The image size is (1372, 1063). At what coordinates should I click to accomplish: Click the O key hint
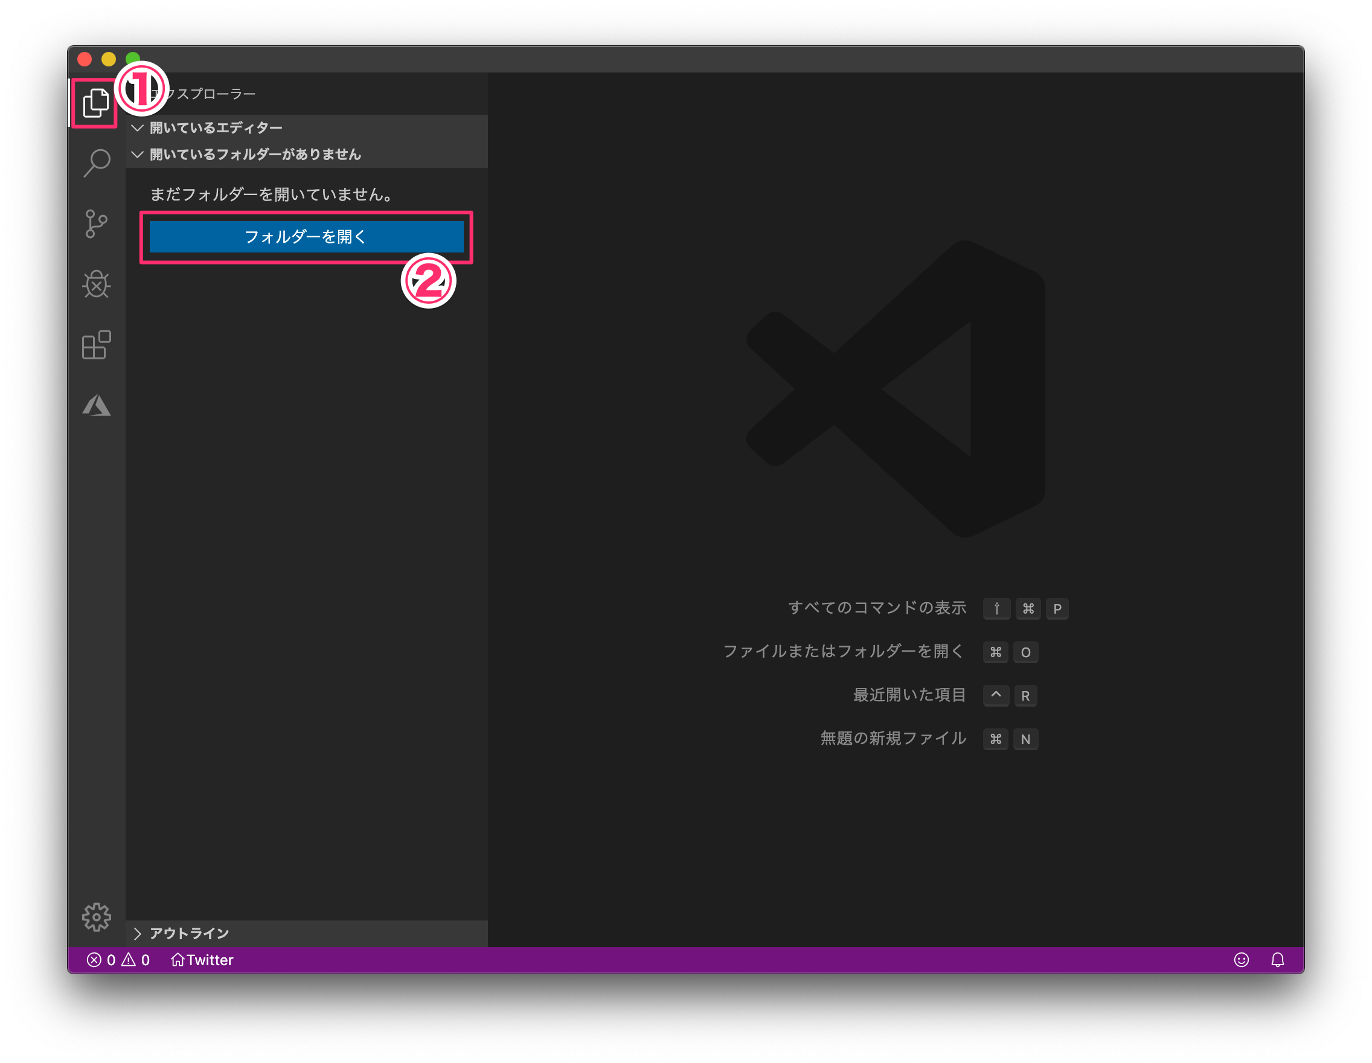[x=1025, y=652]
